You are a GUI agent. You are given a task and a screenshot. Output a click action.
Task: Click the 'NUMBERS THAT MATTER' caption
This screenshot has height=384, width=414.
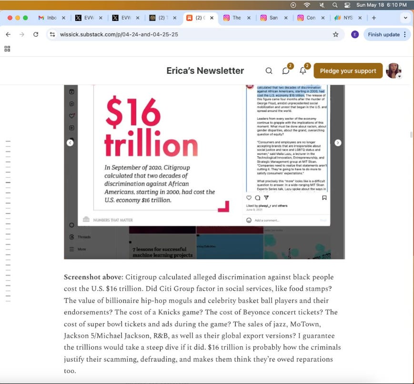coord(113,220)
